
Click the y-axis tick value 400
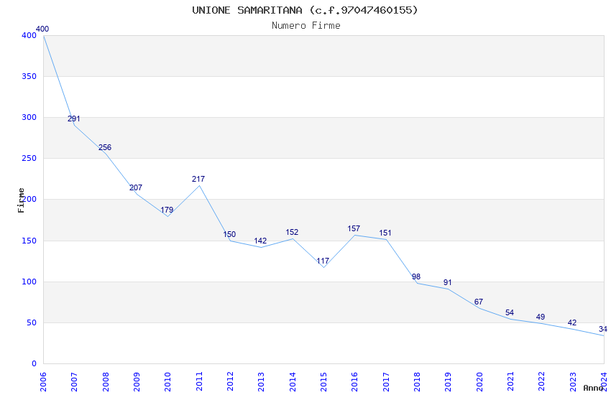pos(29,35)
